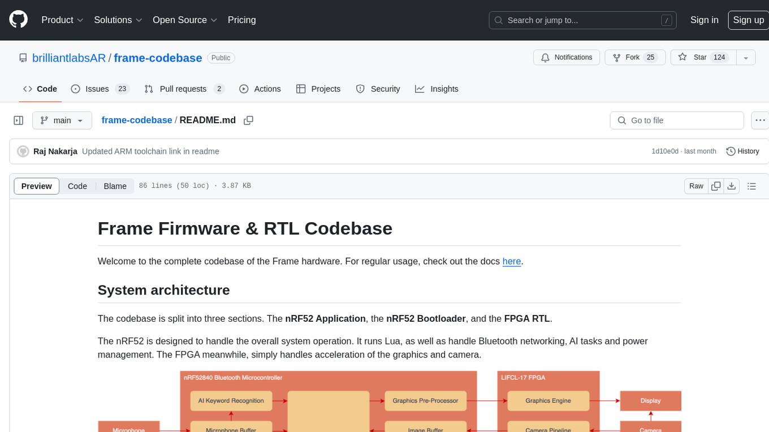769x432 pixels.
Task: Select the Blame view
Action: pos(115,186)
